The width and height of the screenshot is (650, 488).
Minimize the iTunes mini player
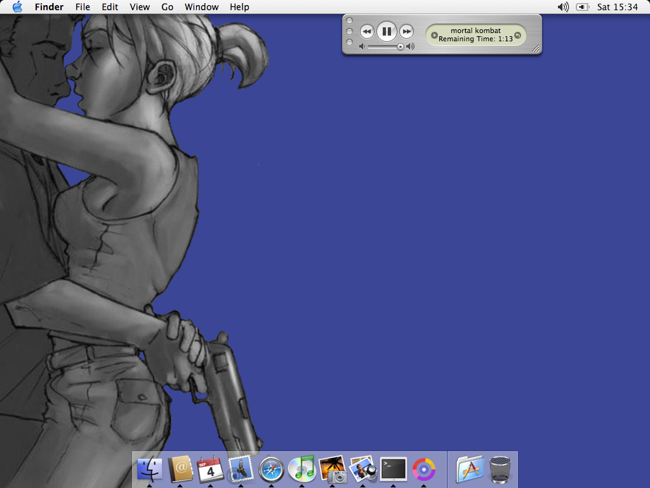(x=350, y=32)
